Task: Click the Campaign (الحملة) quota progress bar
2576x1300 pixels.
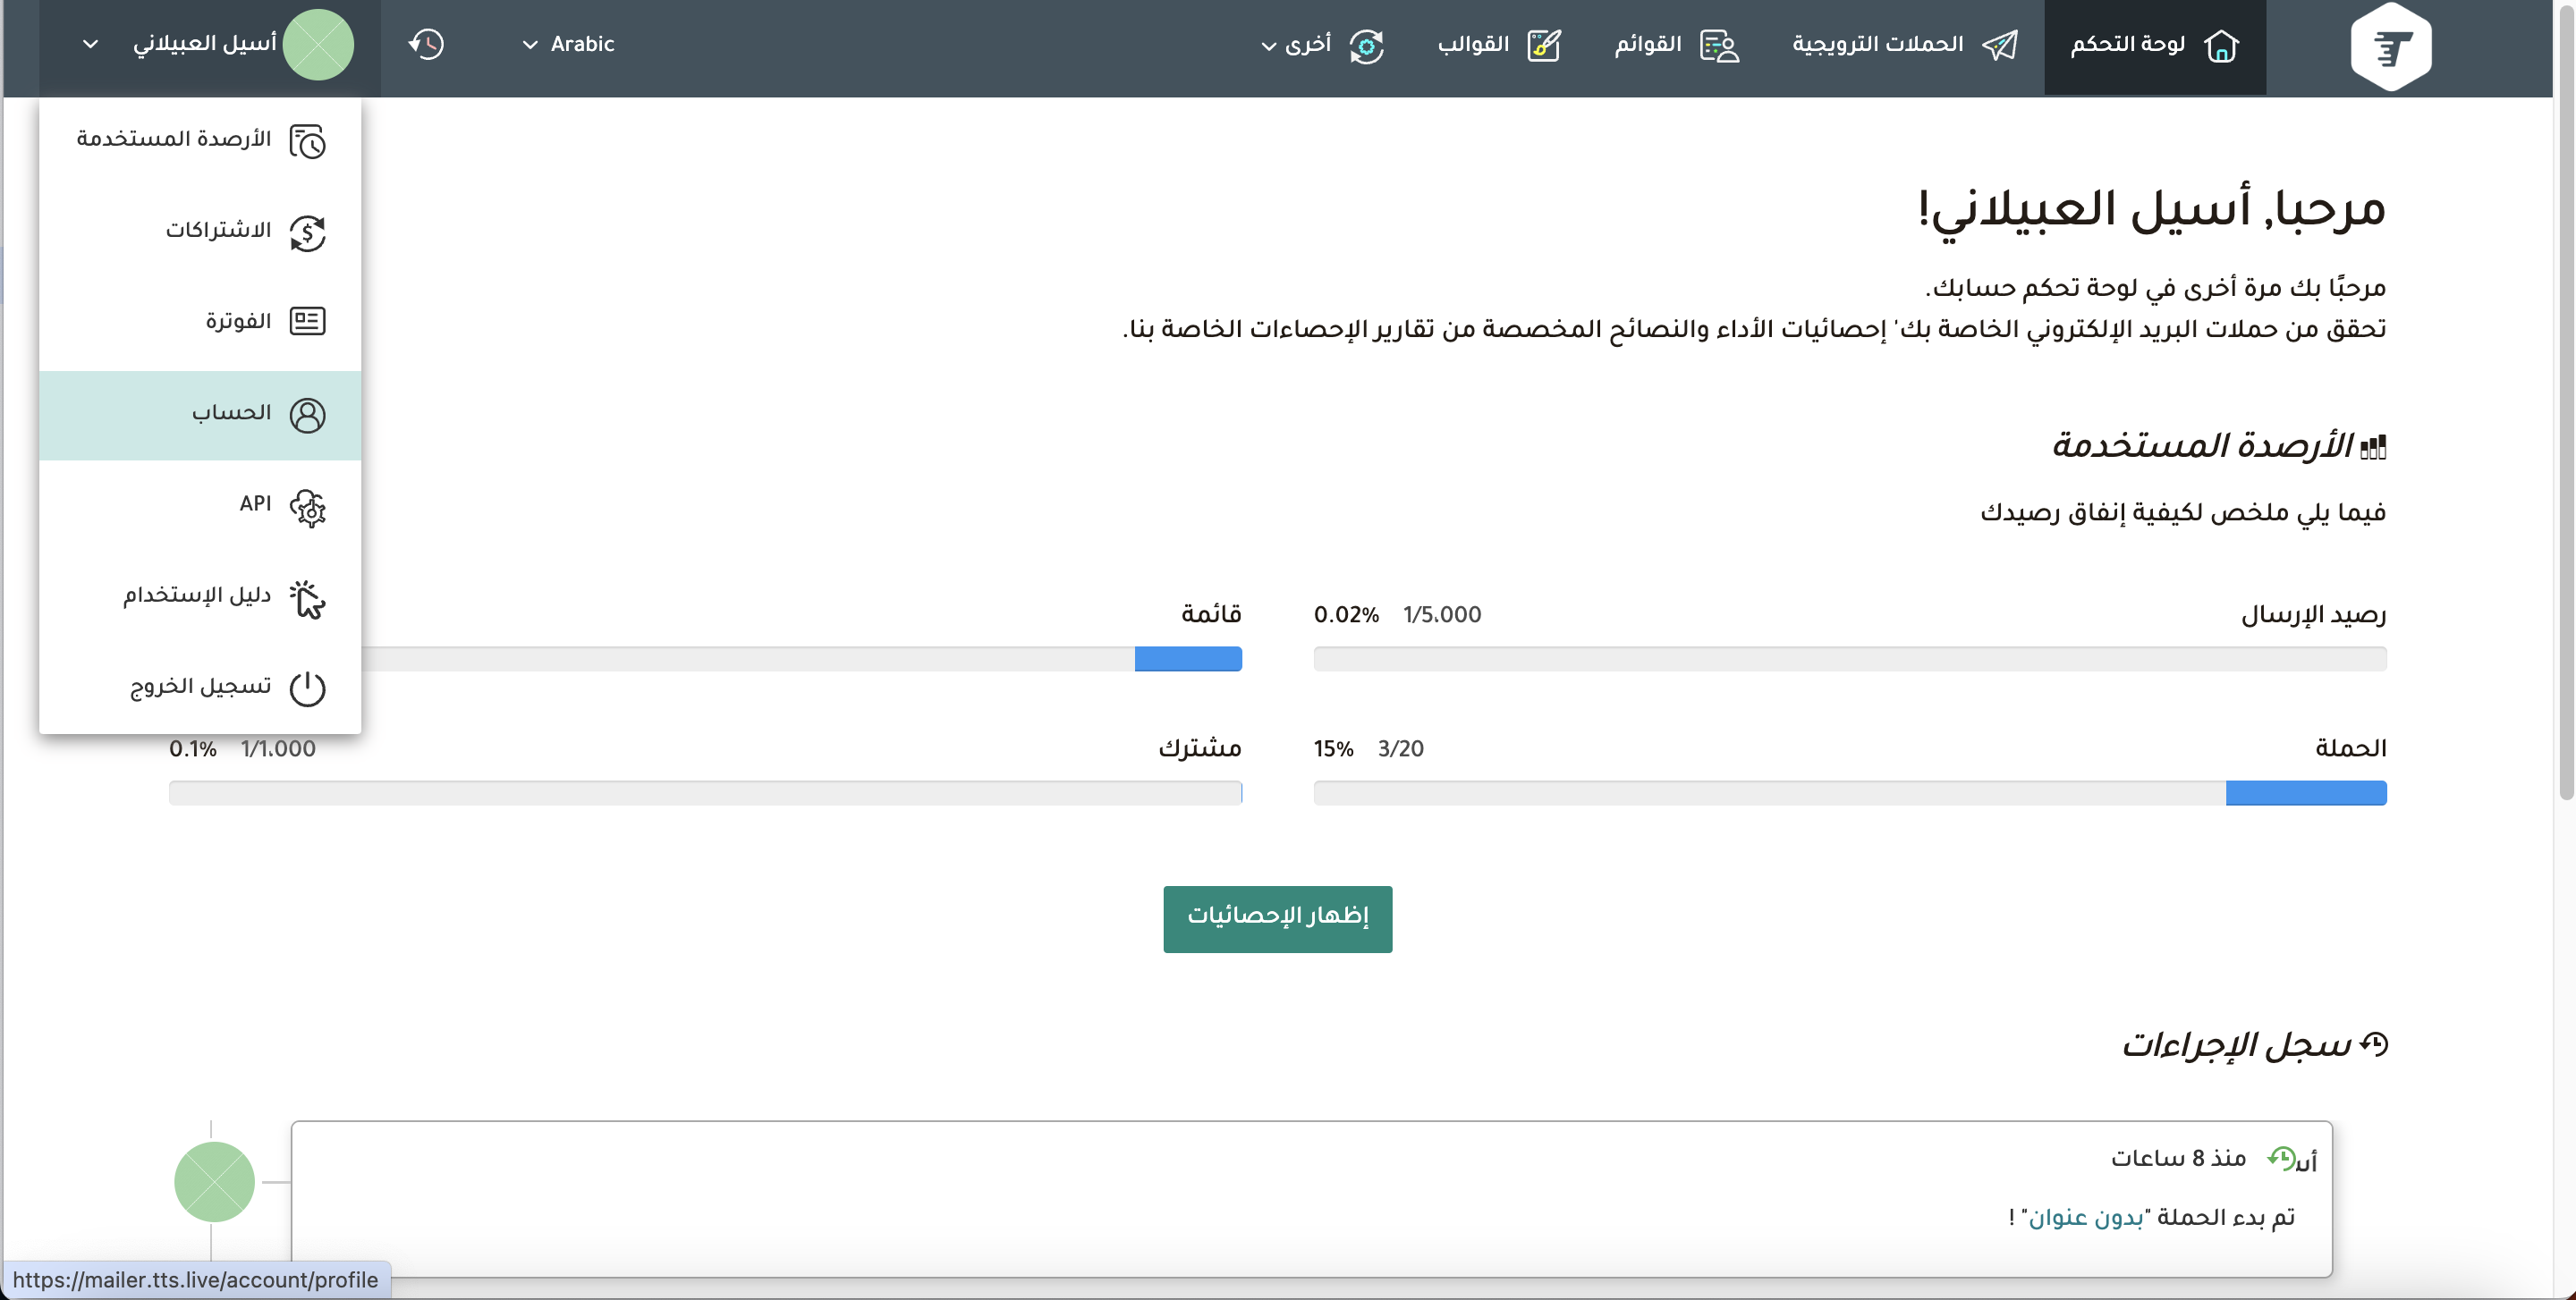Action: (1849, 792)
